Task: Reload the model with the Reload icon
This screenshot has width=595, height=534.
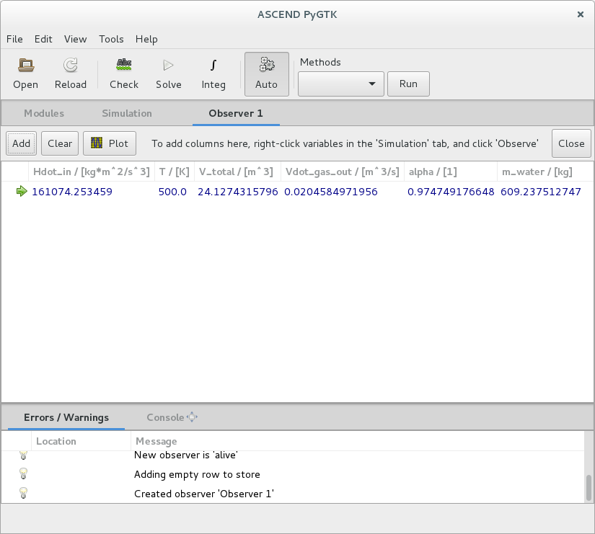Action: point(71,74)
